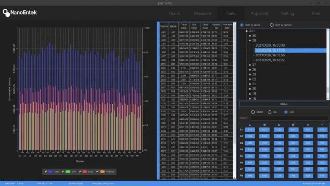Select well E05 in the plate grid
This screenshot has width=330, height=186.
308,156
